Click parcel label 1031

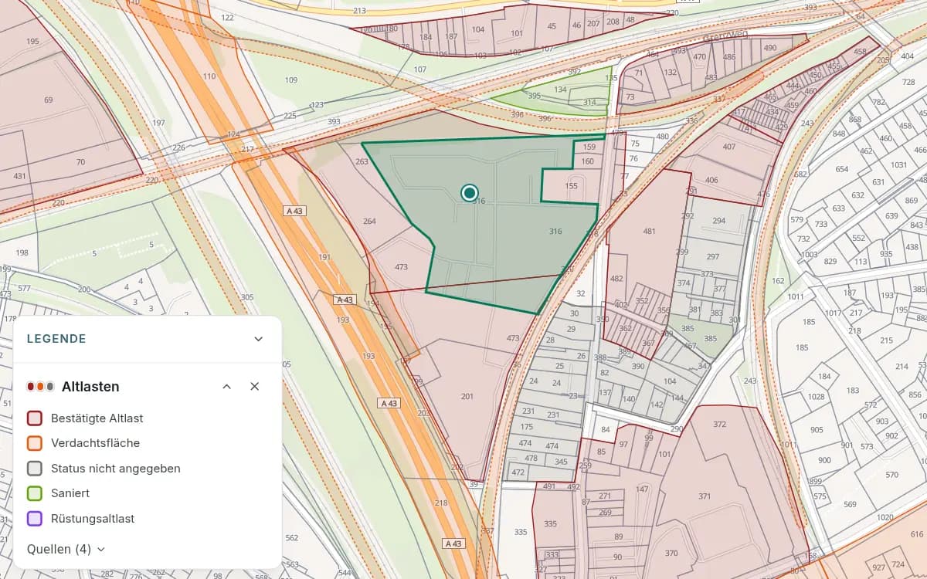[x=898, y=164]
